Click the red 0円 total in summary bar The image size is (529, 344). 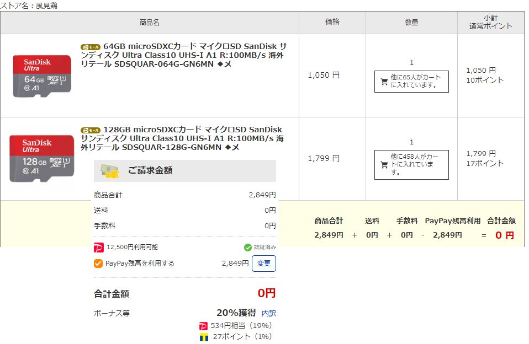click(x=504, y=235)
